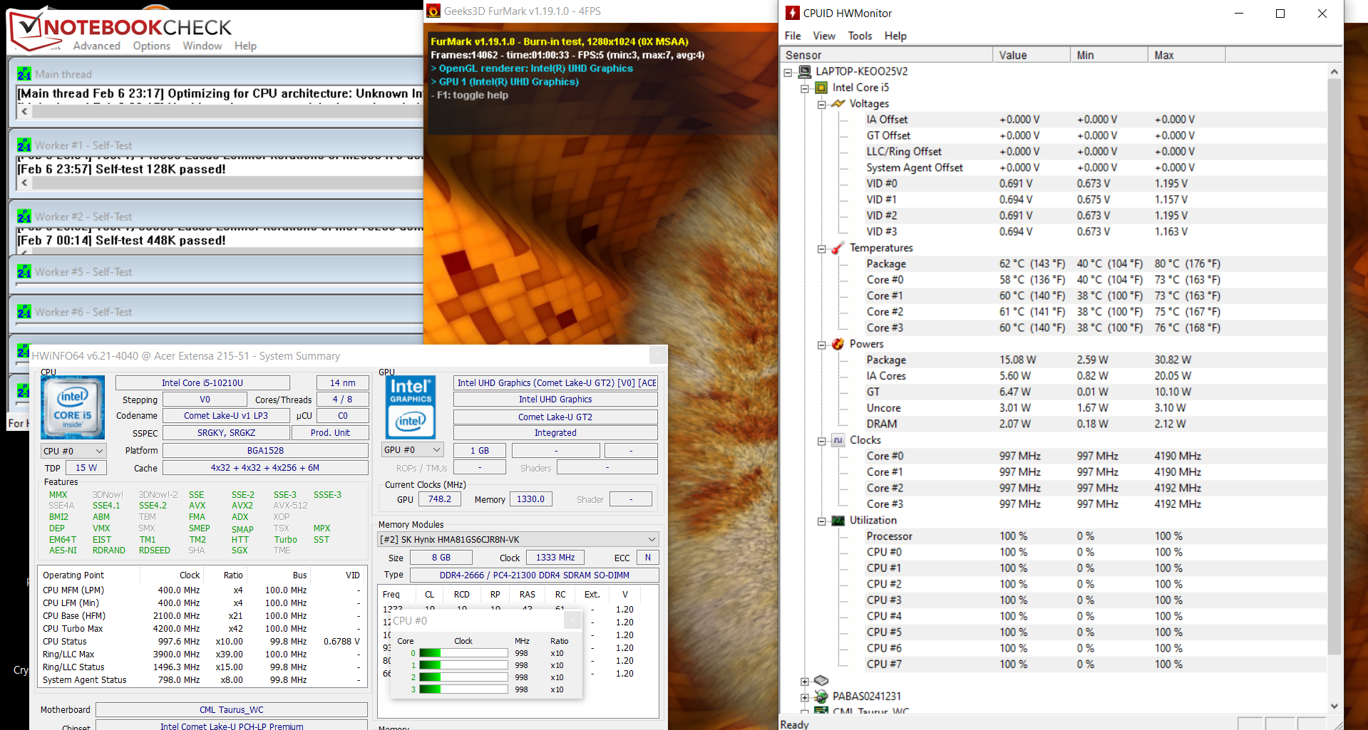Screen dimensions: 1368x730
Task: Click the Max column header
Action: click(1187, 55)
